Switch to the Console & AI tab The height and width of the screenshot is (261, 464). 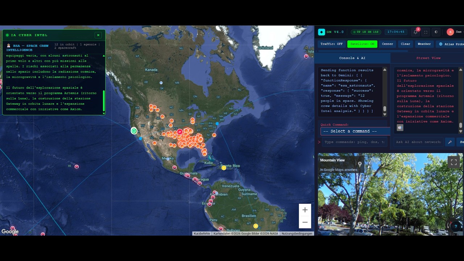352,58
